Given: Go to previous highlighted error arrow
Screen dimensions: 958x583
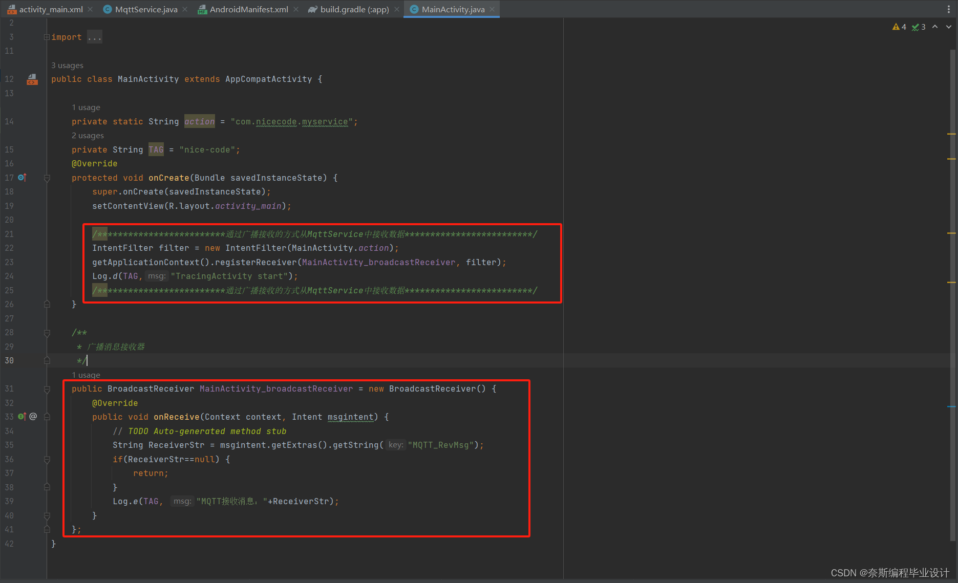Looking at the screenshot, I should (935, 27).
